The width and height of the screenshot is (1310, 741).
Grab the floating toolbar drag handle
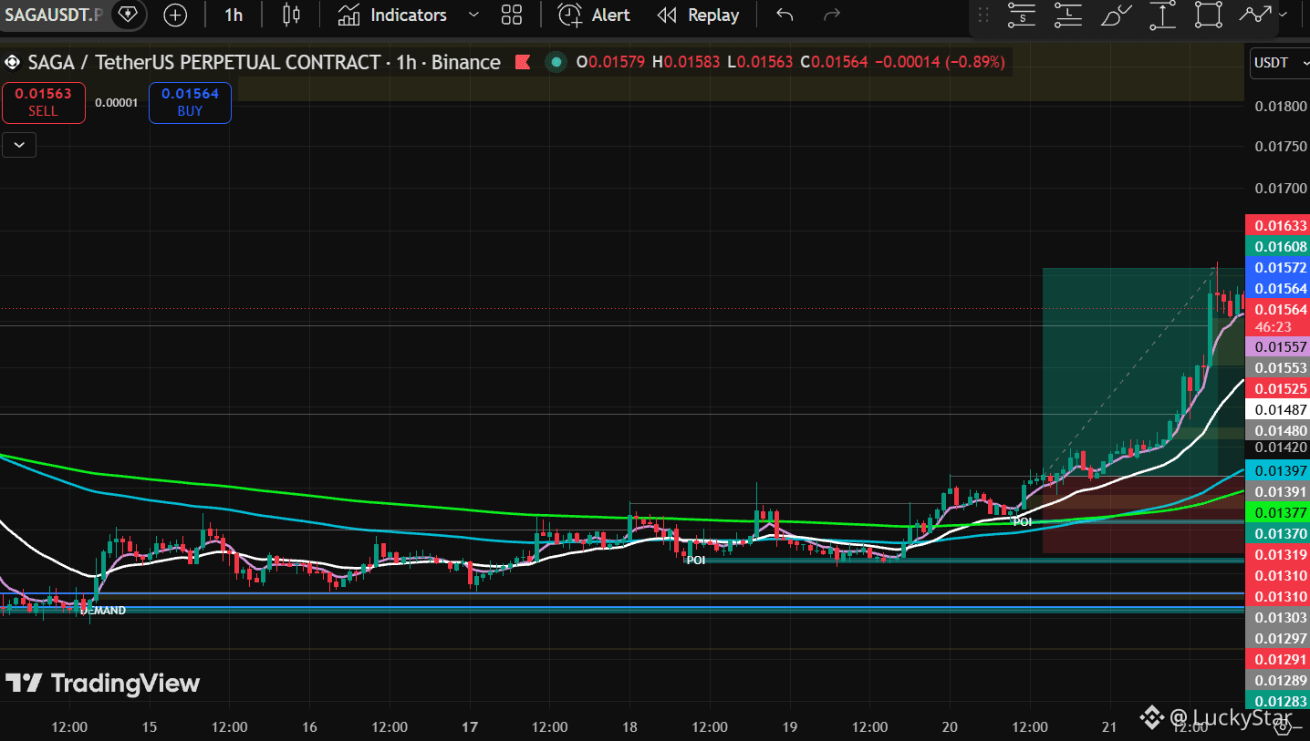[983, 15]
